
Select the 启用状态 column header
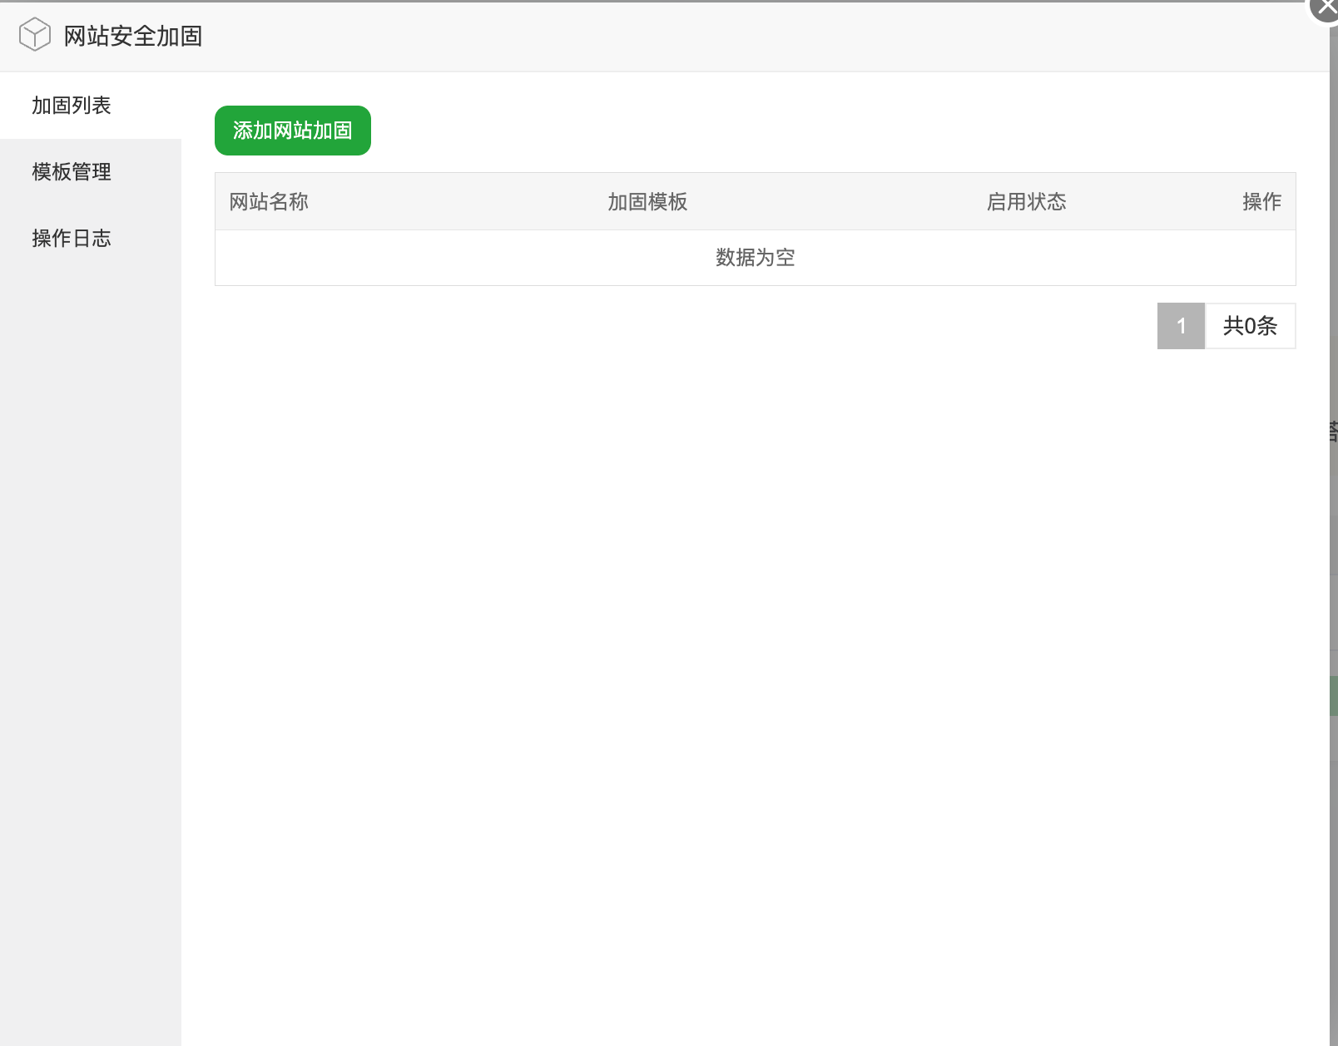point(1026,202)
